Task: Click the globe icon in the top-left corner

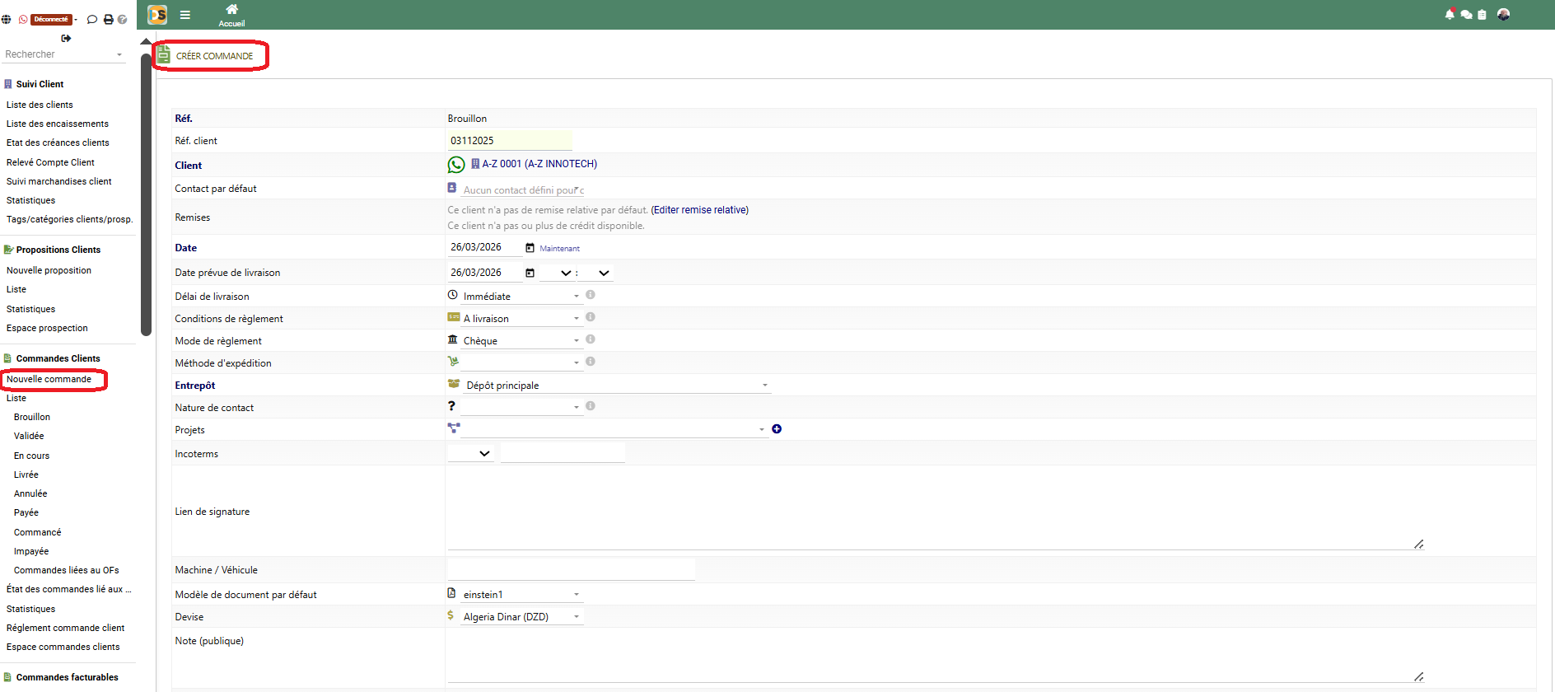Action: pyautogui.click(x=7, y=19)
